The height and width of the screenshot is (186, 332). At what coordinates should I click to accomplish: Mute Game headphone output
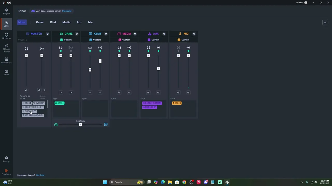coord(61,92)
